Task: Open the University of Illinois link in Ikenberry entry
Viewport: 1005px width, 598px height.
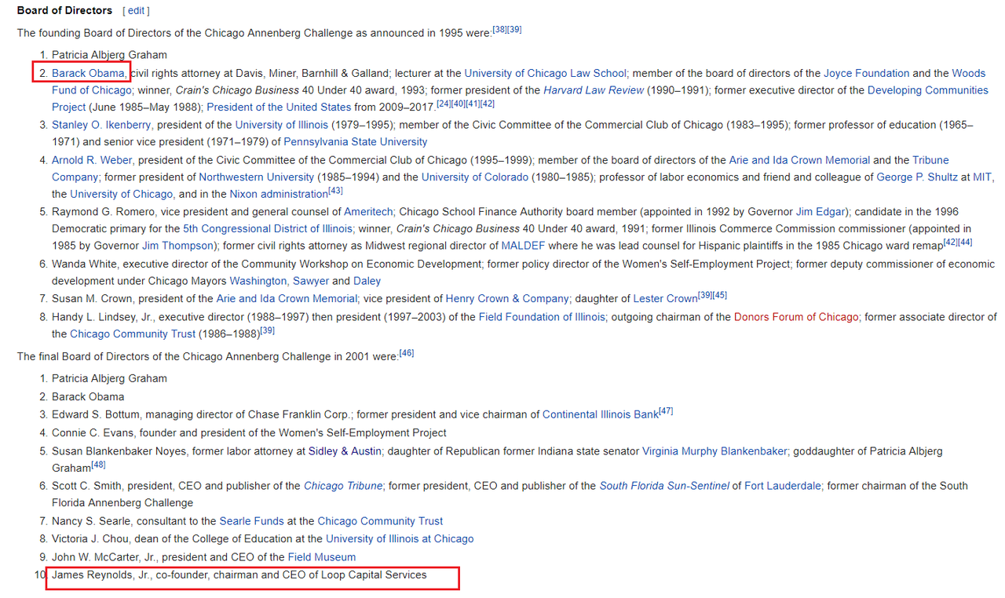Action: click(x=281, y=125)
